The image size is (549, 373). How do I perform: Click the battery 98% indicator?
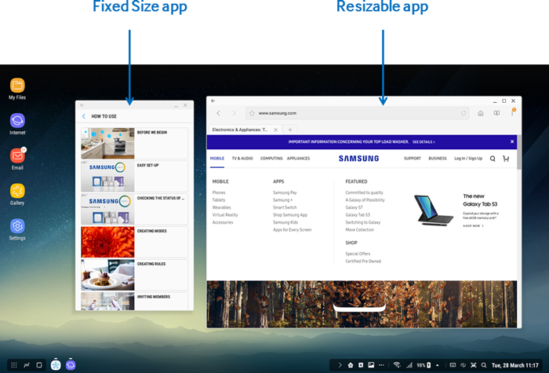(424, 365)
